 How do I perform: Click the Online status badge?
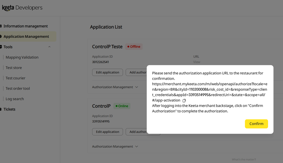(122, 106)
